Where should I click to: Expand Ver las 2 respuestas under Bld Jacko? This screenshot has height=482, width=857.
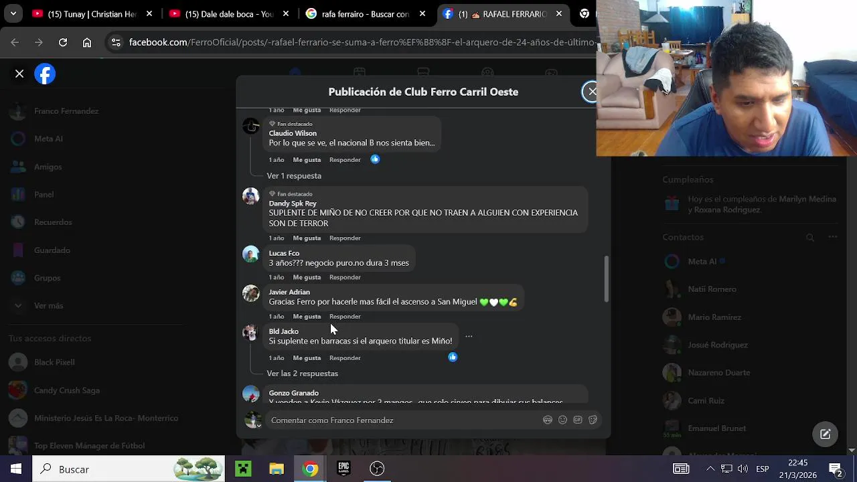point(302,374)
